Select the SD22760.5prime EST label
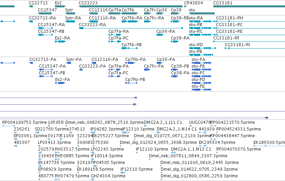The height and width of the screenshot is (181, 285). point(52,129)
